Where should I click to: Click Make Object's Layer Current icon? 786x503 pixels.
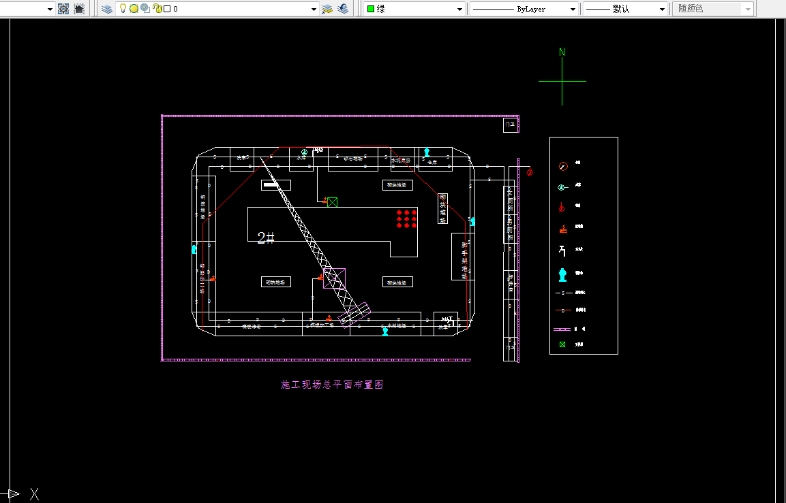327,9
